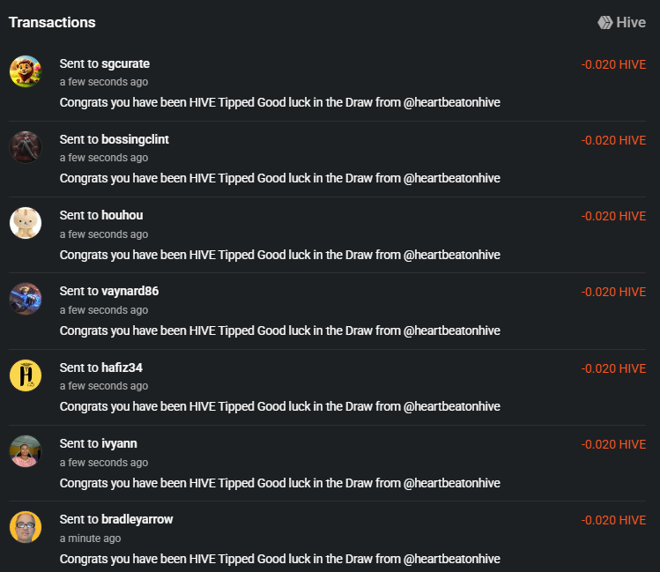660x572 pixels.
Task: Click bossingclint's dark avatar icon
Action: tap(26, 147)
